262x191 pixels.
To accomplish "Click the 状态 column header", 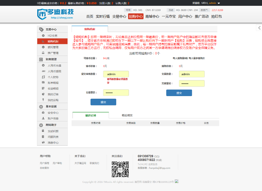I will tap(206, 123).
